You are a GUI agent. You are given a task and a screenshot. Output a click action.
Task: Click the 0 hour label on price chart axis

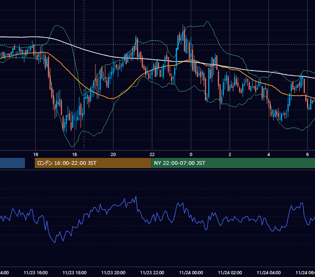pyautogui.click(x=191, y=155)
